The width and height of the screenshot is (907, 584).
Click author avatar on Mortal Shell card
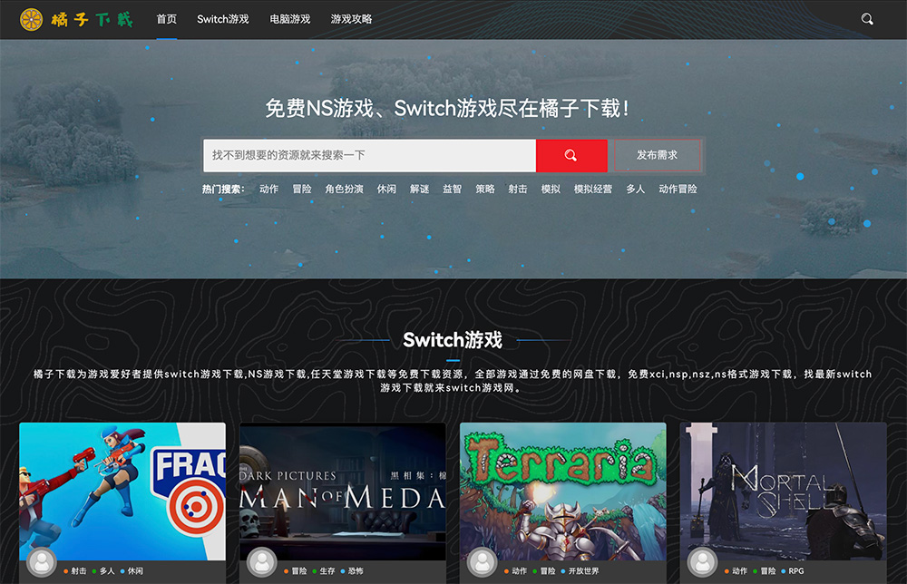702,561
